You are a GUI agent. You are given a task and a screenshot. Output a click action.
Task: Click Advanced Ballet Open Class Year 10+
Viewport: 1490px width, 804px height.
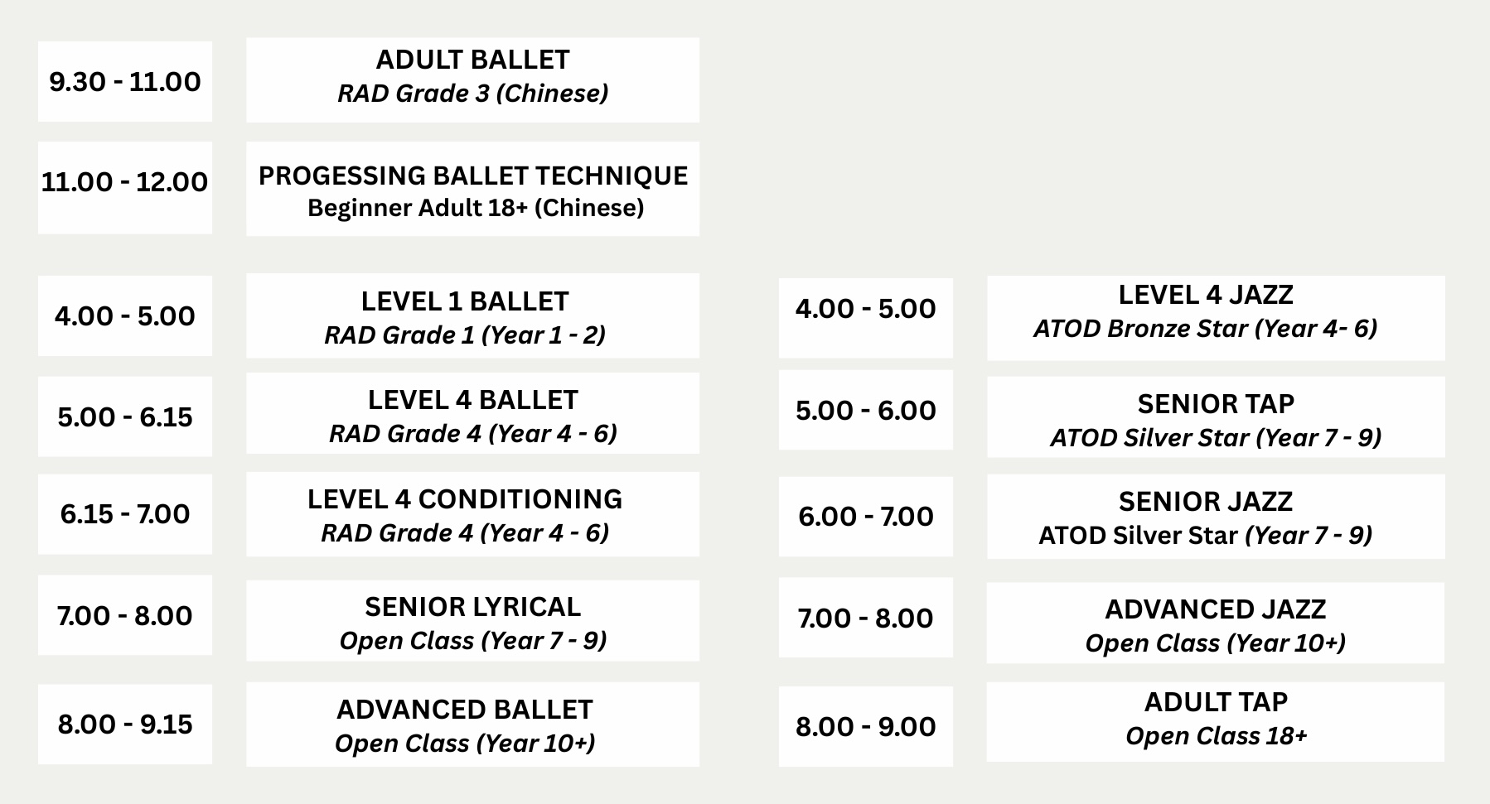click(x=472, y=725)
